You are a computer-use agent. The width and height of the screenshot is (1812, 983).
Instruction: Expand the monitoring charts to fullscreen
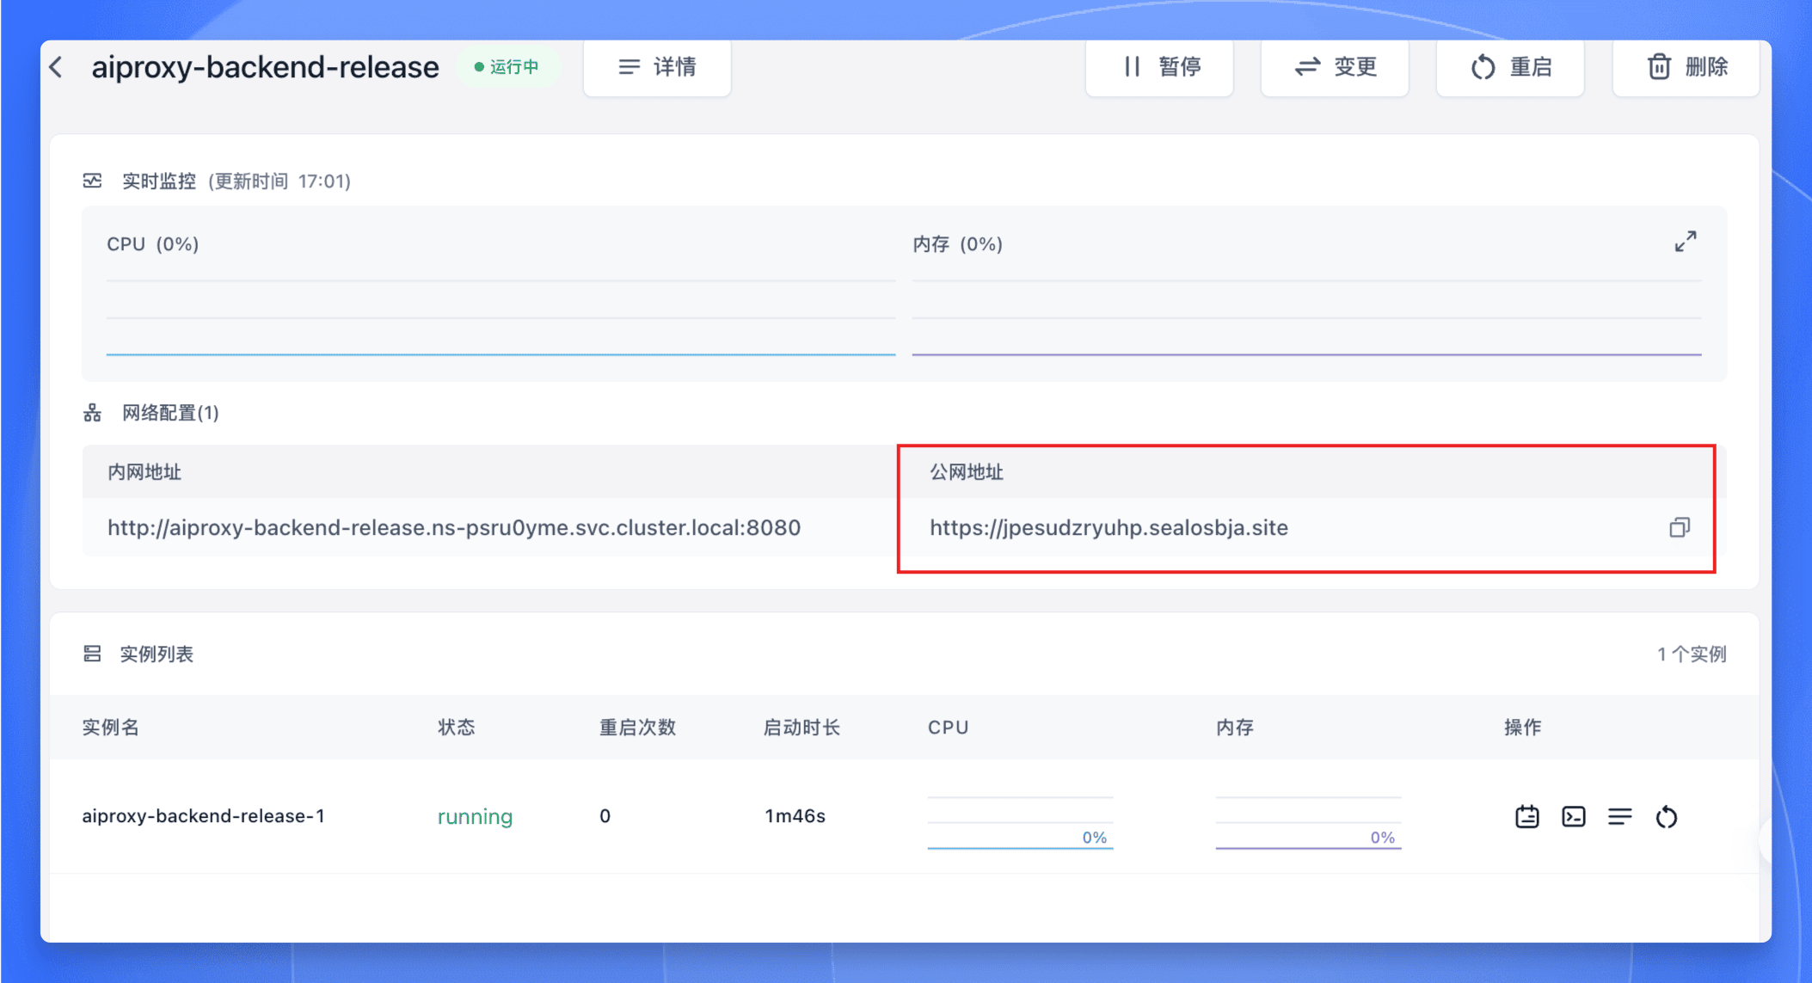tap(1685, 242)
